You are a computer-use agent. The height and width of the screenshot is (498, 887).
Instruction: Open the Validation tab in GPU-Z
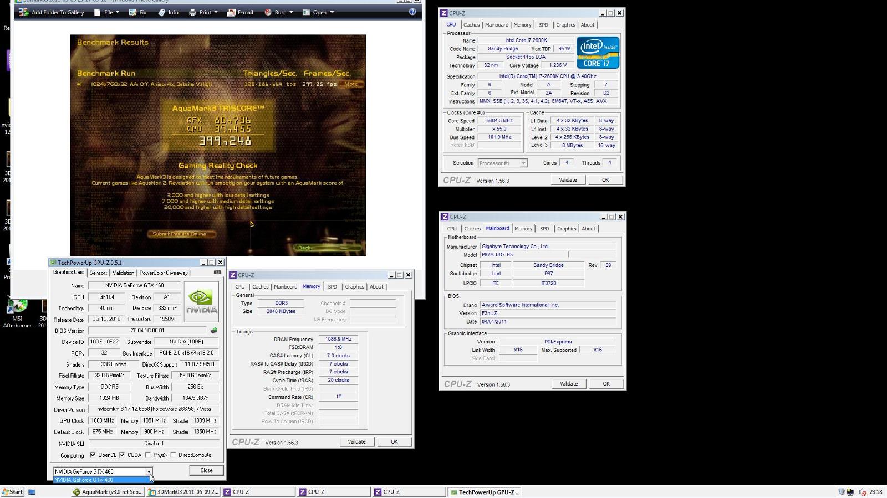[123, 273]
